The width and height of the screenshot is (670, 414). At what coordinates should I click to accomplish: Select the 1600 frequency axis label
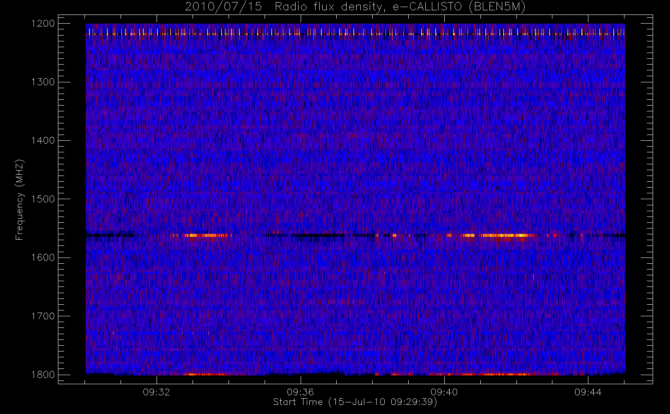(x=43, y=258)
